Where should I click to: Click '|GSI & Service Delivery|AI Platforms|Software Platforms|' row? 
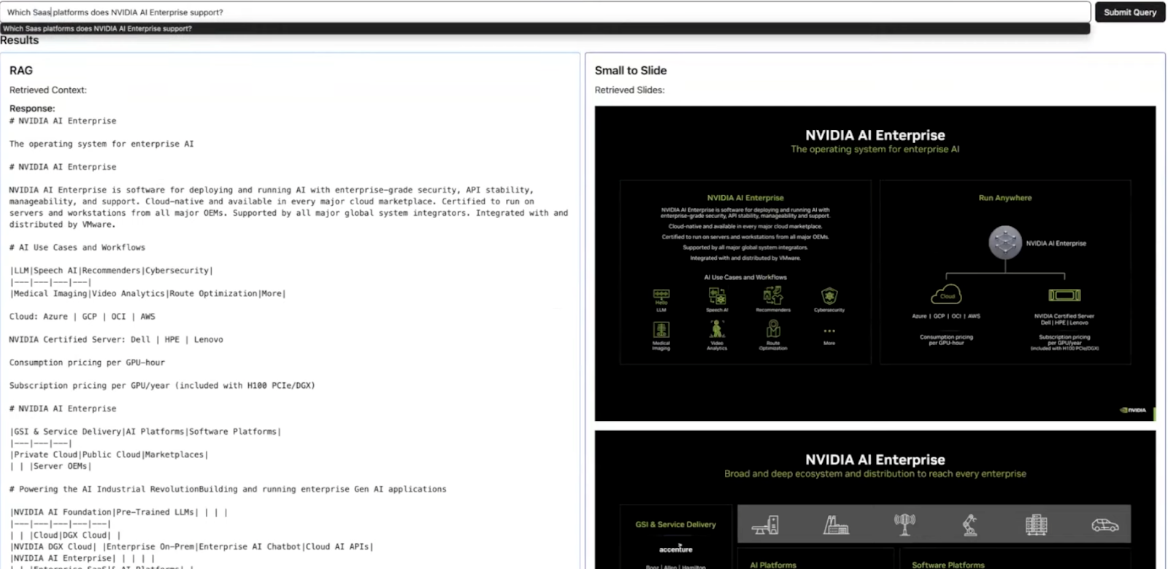[146, 432]
